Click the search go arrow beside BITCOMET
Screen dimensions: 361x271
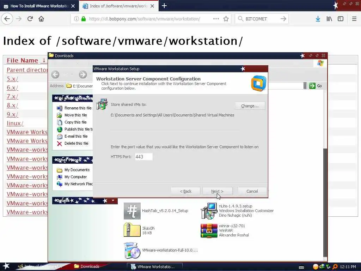point(283,19)
